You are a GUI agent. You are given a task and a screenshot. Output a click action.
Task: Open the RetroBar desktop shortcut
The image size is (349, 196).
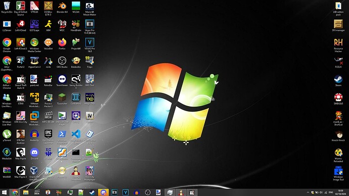[48, 80]
